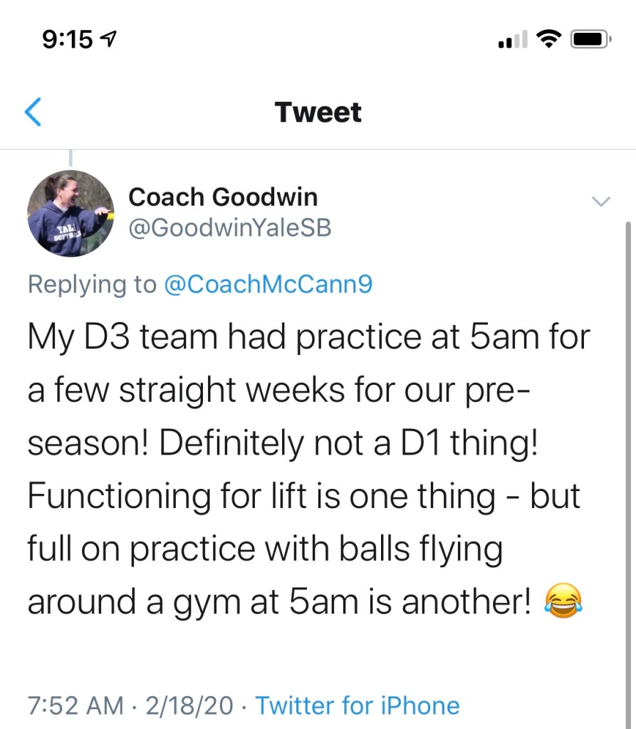Tap the back arrow in the header
This screenshot has height=729, width=636.
[33, 113]
